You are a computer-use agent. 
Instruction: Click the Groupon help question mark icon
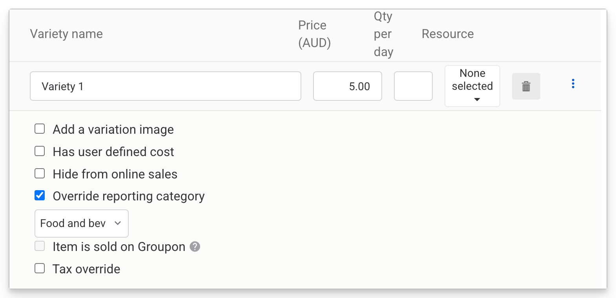(x=195, y=247)
